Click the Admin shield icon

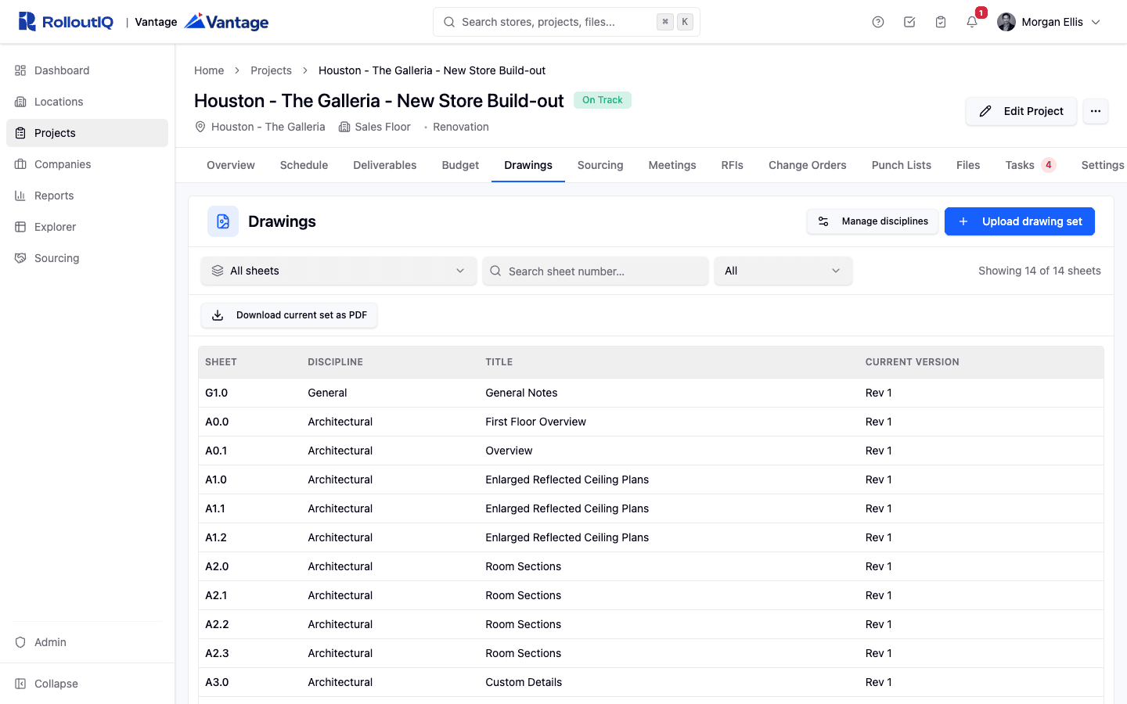pos(20,642)
